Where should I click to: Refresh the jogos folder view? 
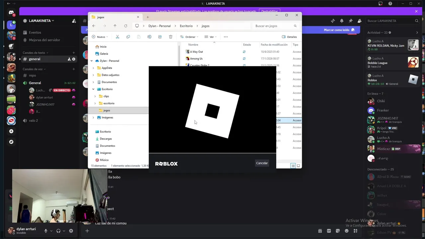126,26
